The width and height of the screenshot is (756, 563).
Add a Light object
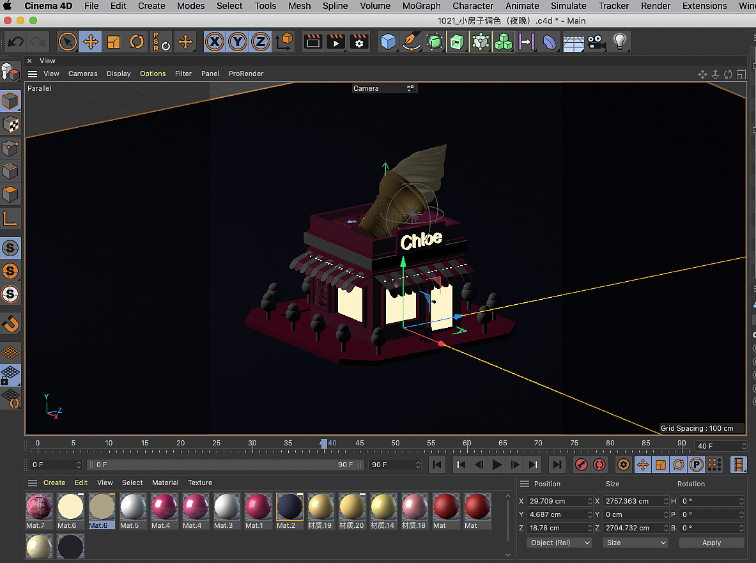620,42
